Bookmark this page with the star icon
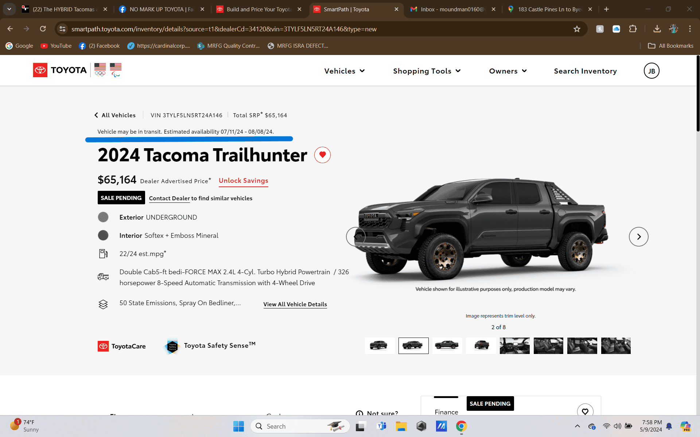Image resolution: width=700 pixels, height=437 pixels. (x=577, y=29)
